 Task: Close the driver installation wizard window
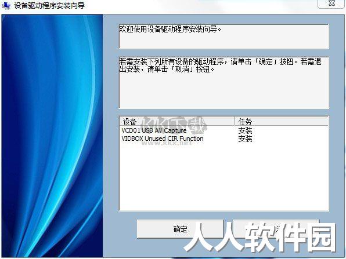(331, 3)
